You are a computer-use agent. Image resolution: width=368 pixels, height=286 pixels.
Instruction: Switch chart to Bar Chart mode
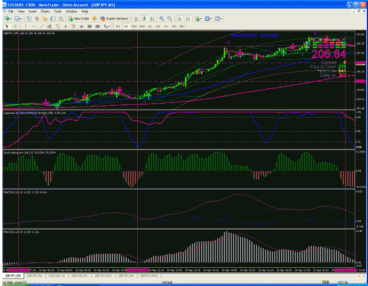[x=136, y=18]
